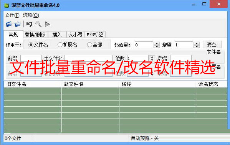
Task: Click the 0个文件 status text
Action: [13, 138]
